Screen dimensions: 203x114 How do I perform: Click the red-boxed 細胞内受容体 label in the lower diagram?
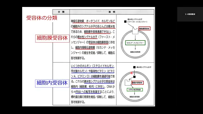pos(138,83)
